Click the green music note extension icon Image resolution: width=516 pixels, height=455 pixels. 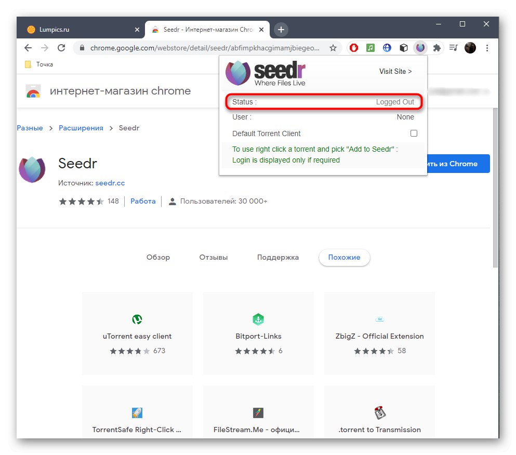(x=370, y=47)
